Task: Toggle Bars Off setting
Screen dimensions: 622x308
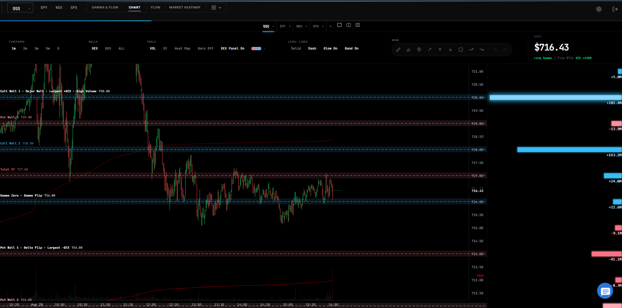Action: coord(205,49)
